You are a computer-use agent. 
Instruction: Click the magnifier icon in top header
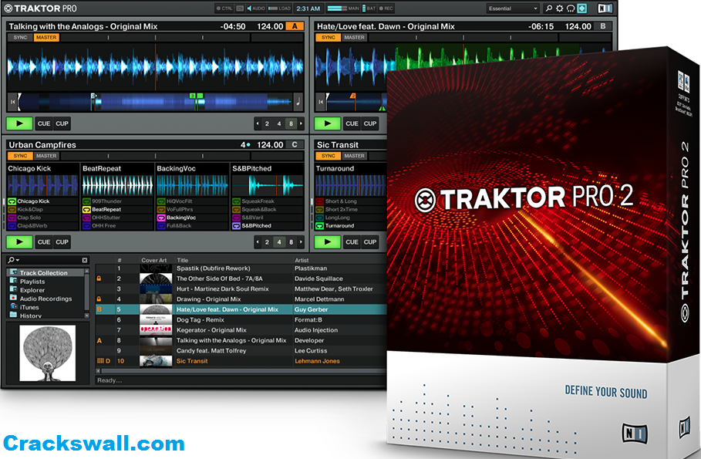pyautogui.click(x=548, y=8)
